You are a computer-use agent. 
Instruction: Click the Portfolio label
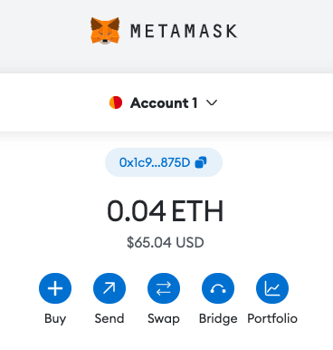tap(272, 318)
